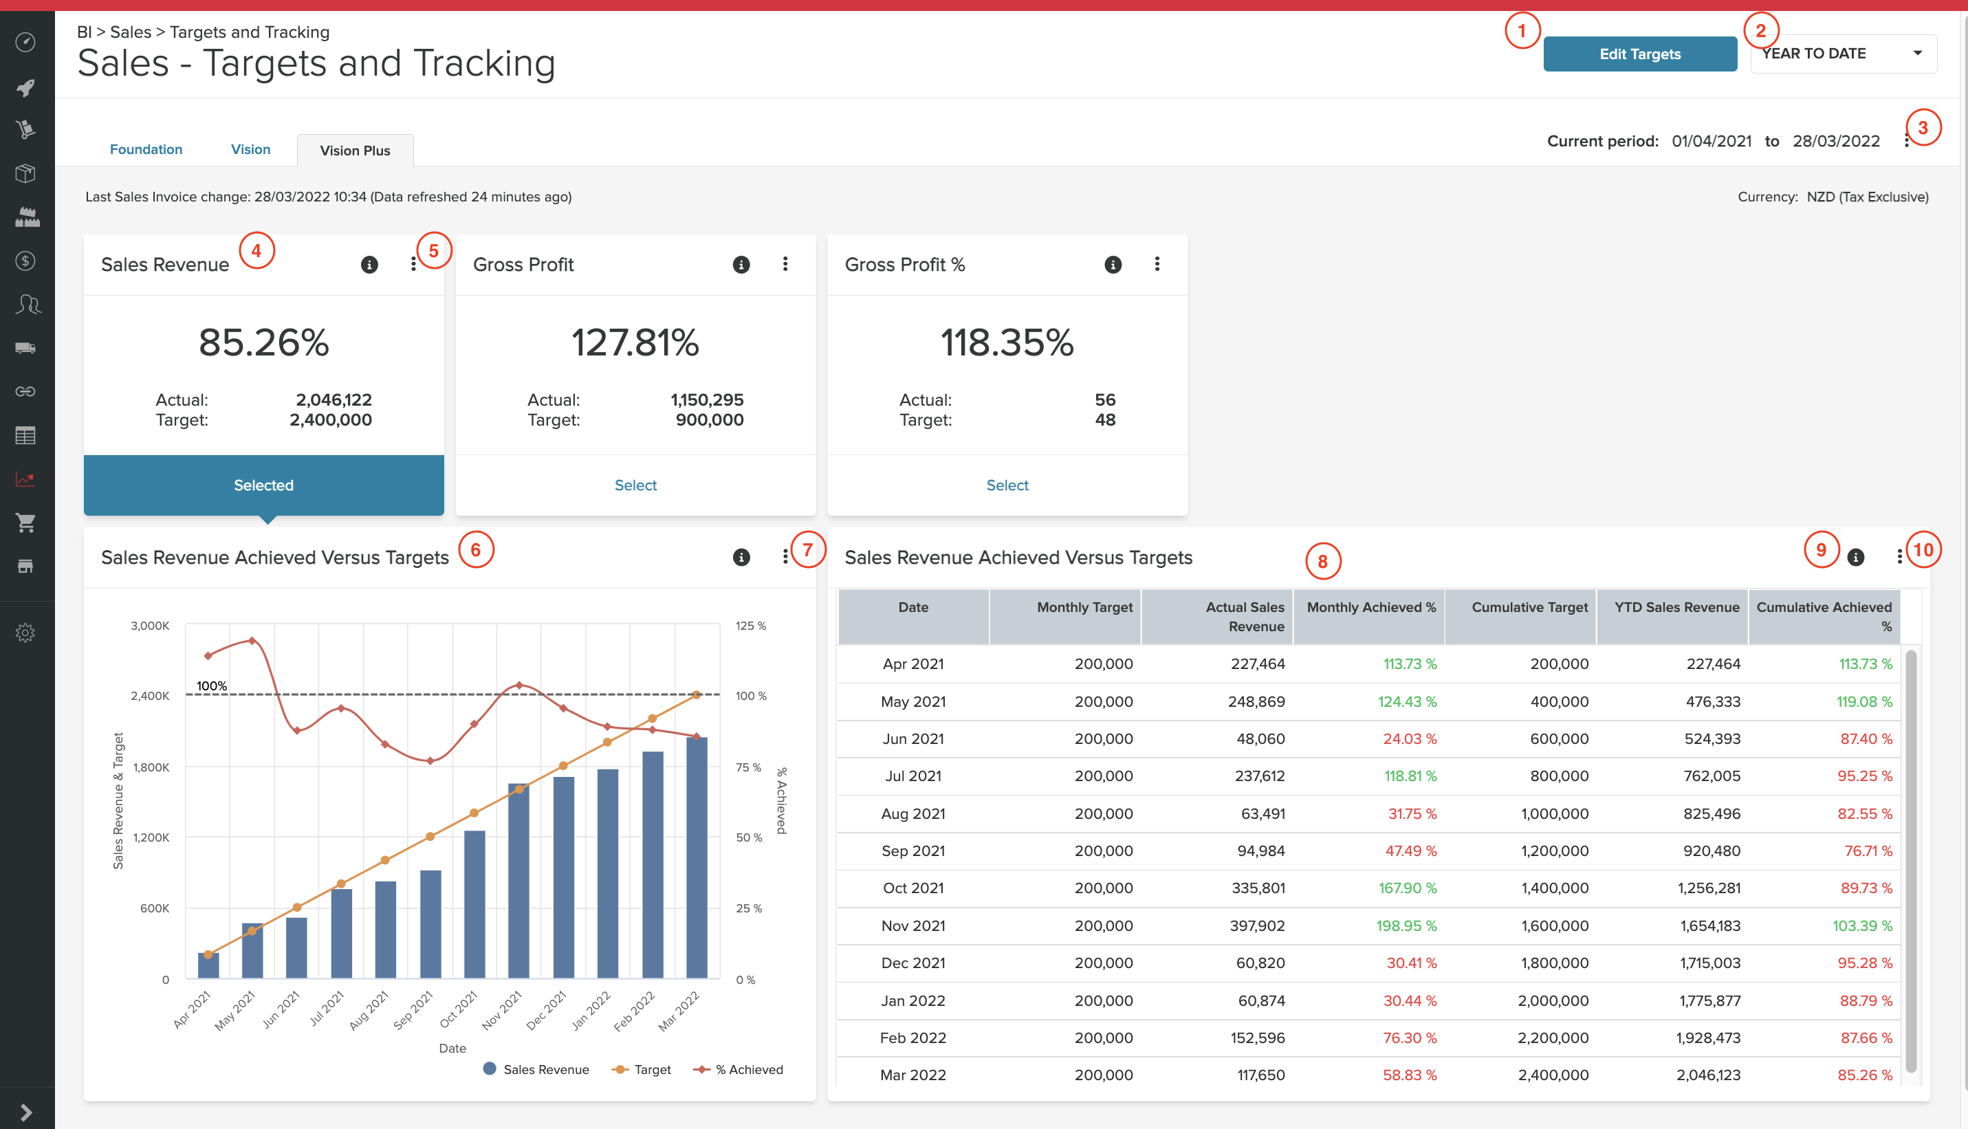Click Mar 2022 YTD revenue 2,046,123
Image resolution: width=1968 pixels, height=1129 pixels.
[1708, 1075]
